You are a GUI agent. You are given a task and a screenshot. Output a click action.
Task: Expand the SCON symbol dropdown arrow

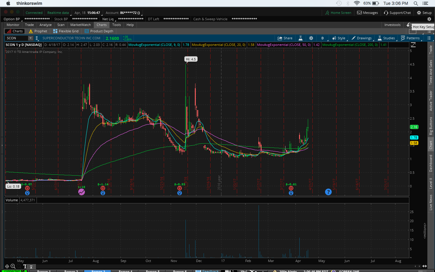tap(30, 38)
